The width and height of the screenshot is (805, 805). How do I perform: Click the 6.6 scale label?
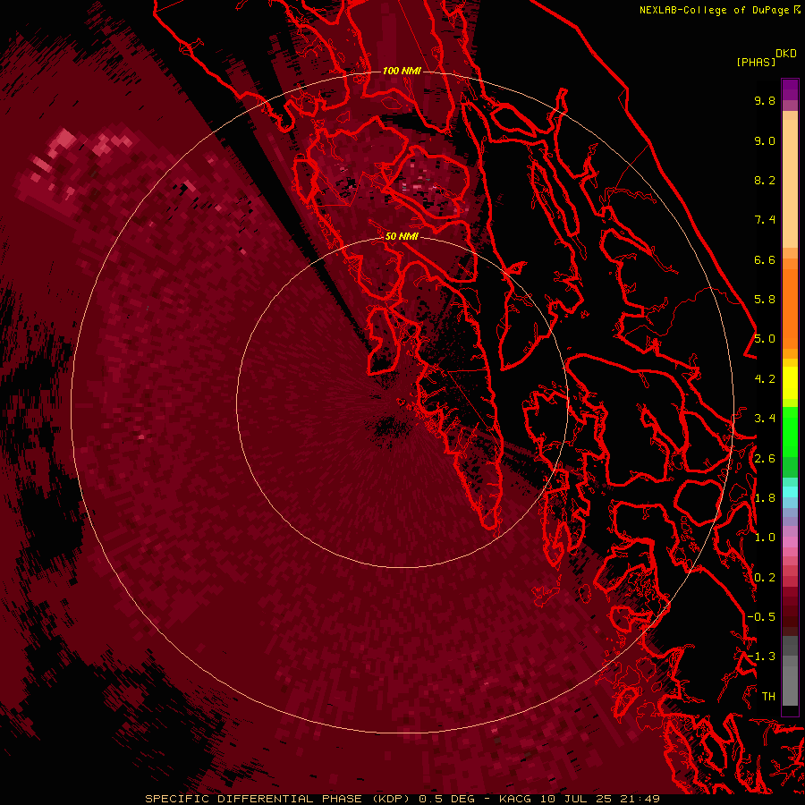[765, 259]
